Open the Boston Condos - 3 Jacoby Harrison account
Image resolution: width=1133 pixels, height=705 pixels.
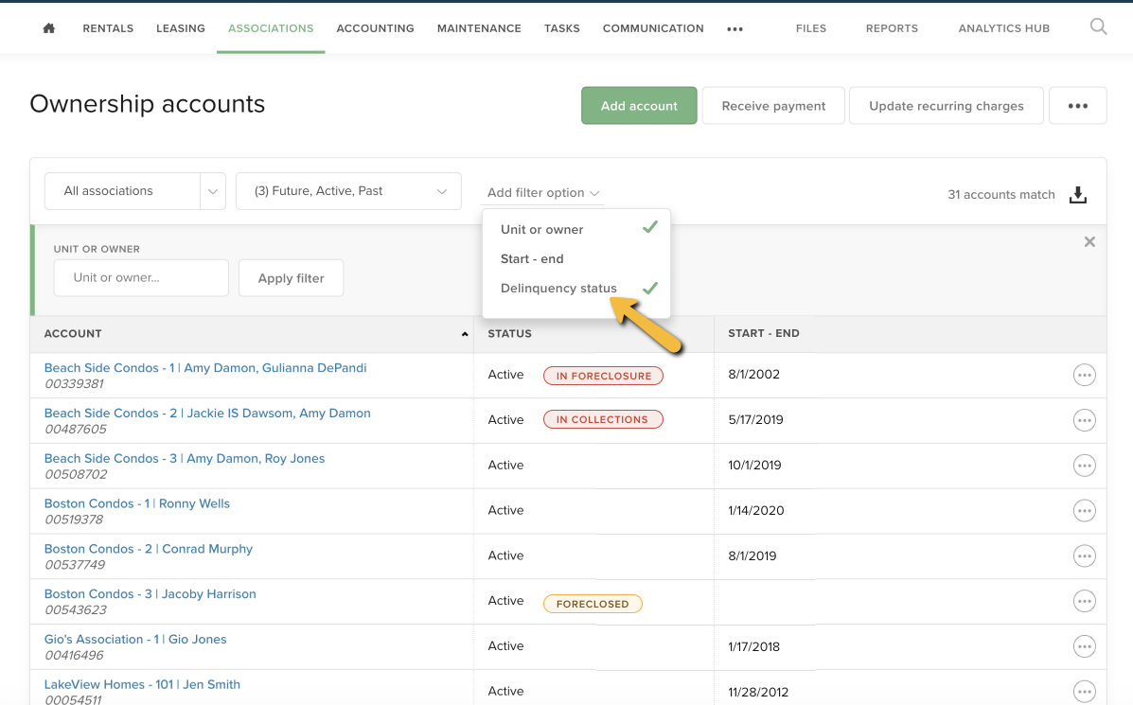150,594
